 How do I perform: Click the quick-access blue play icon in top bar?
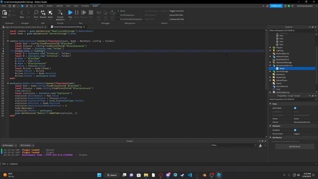click(22, 6)
